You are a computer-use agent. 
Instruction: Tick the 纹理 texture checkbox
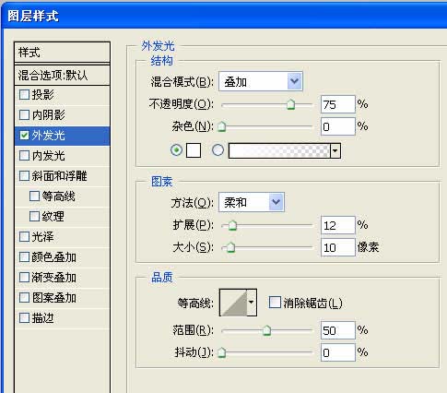pyautogui.click(x=34, y=217)
